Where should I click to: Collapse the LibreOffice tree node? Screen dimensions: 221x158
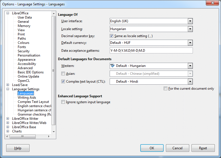(x=8, y=13)
